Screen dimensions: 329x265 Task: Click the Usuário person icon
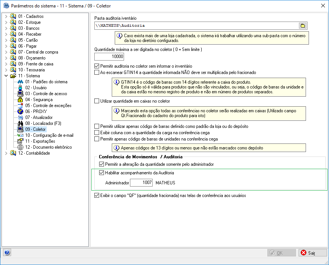pos(20,88)
